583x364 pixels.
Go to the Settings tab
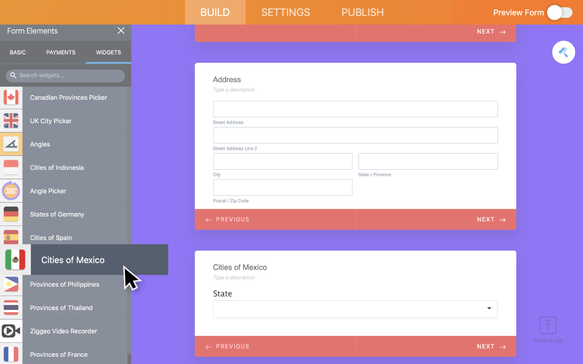point(286,12)
